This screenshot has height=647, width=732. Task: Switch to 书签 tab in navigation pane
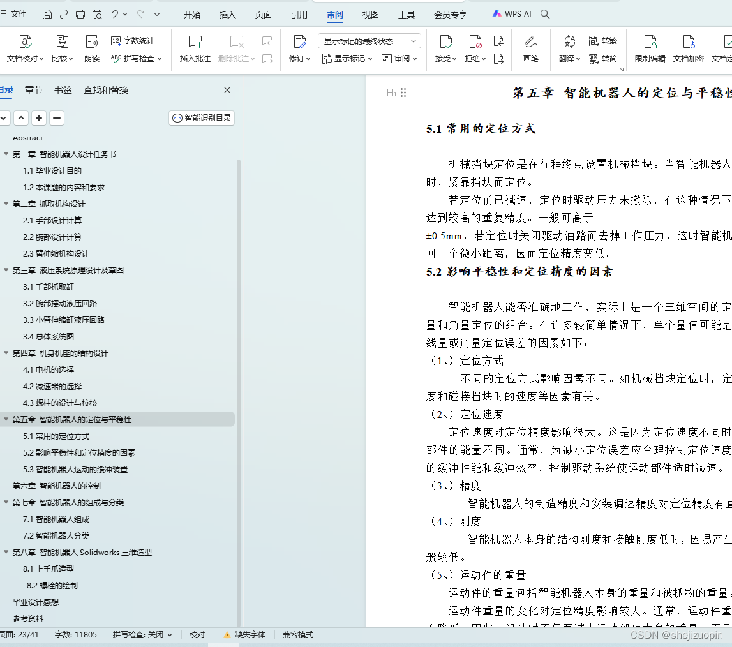point(63,90)
